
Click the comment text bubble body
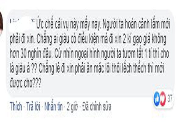point(90,53)
